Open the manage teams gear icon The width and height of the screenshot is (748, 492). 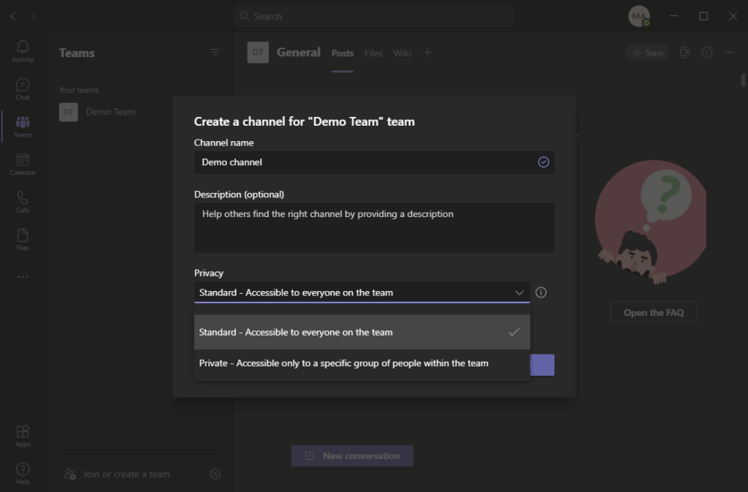coord(215,474)
